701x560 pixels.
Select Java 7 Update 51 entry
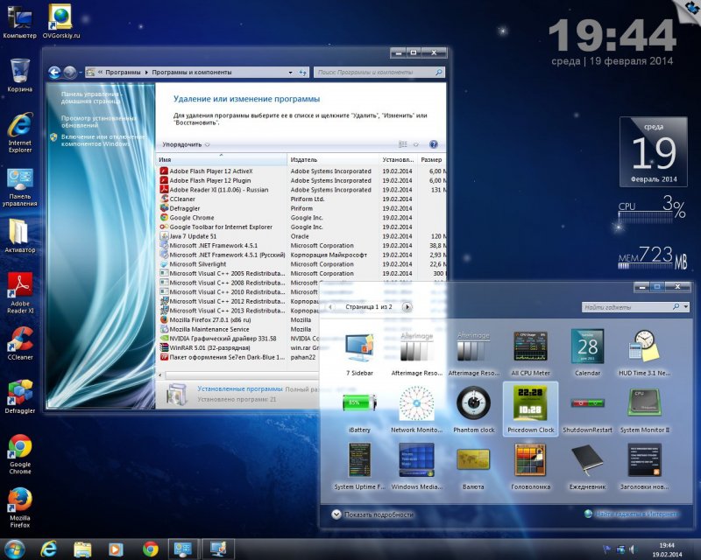pyautogui.click(x=301, y=236)
